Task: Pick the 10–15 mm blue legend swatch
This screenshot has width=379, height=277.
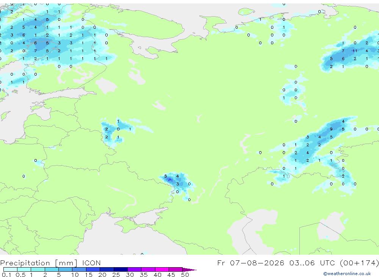Action: coord(79,269)
